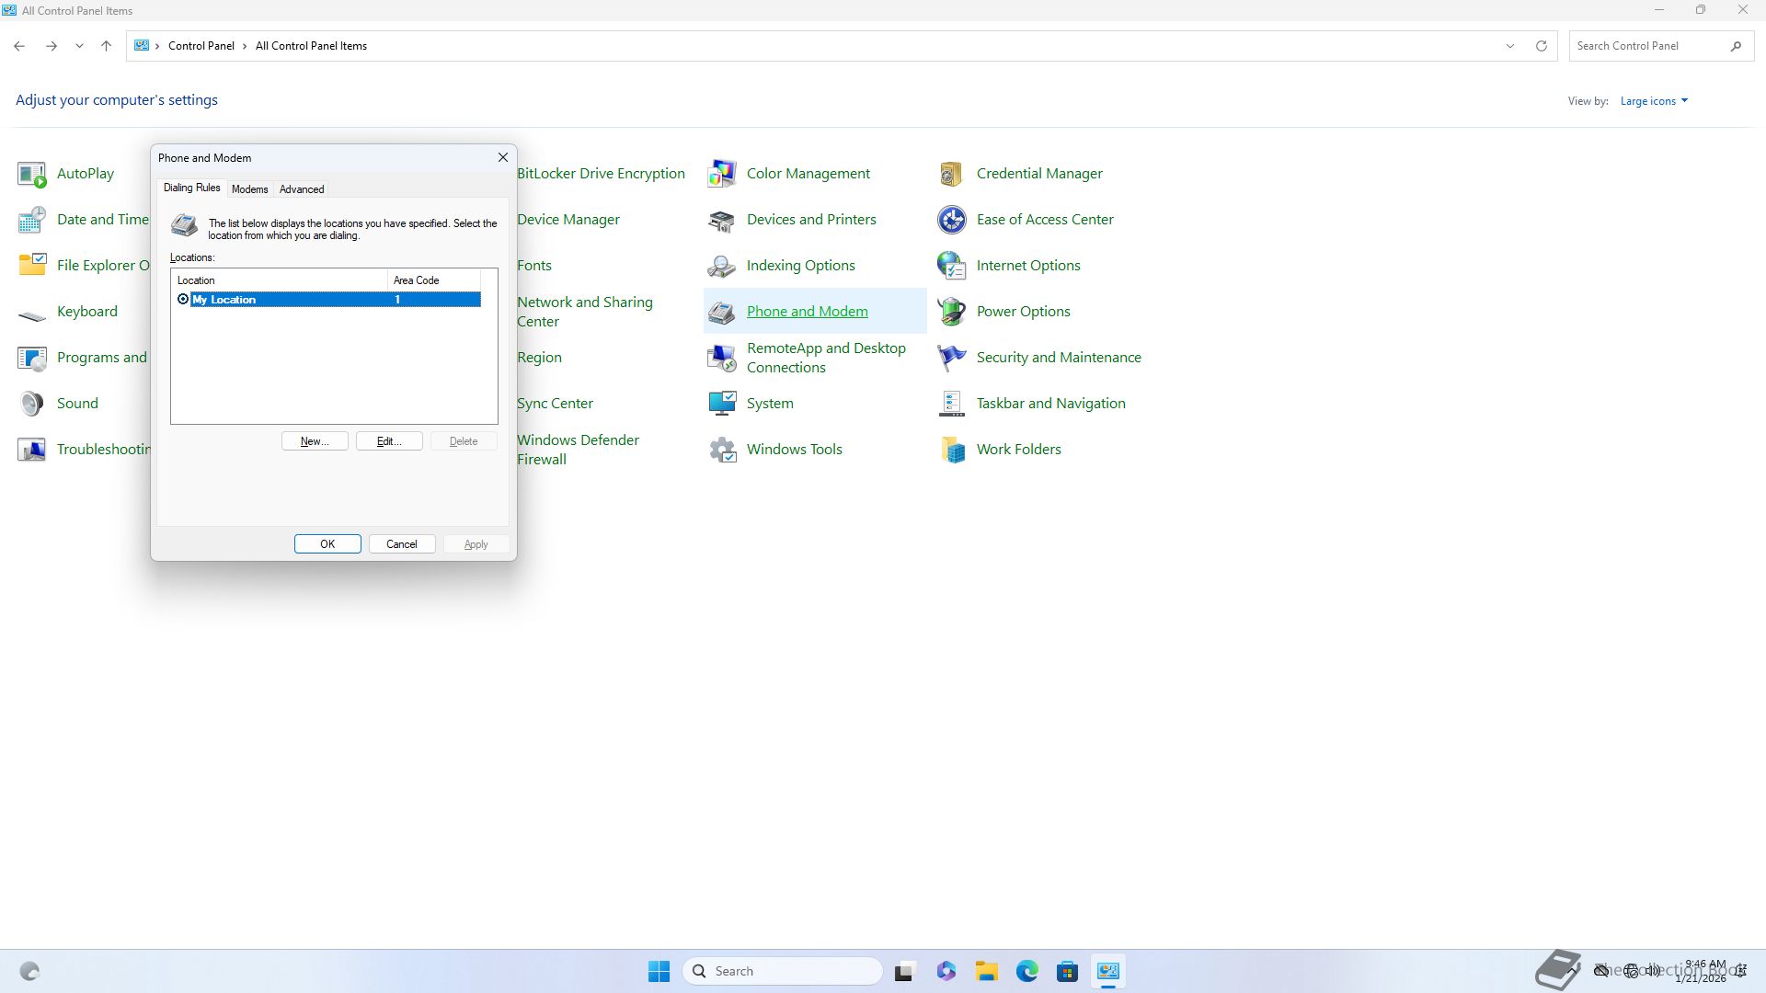Open the Credential Manager icon
Viewport: 1766px width, 993px height.
coord(951,174)
